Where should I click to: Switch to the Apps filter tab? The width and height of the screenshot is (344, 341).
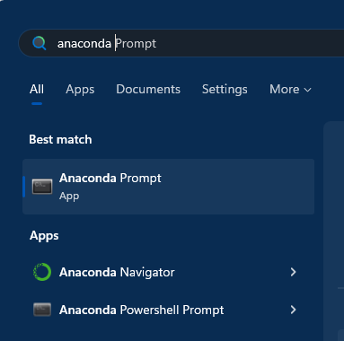click(x=80, y=90)
